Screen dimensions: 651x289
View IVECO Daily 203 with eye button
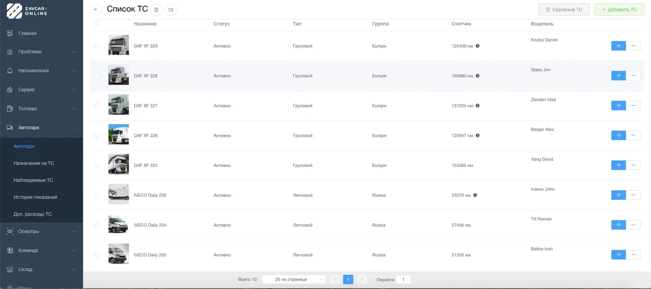(618, 255)
